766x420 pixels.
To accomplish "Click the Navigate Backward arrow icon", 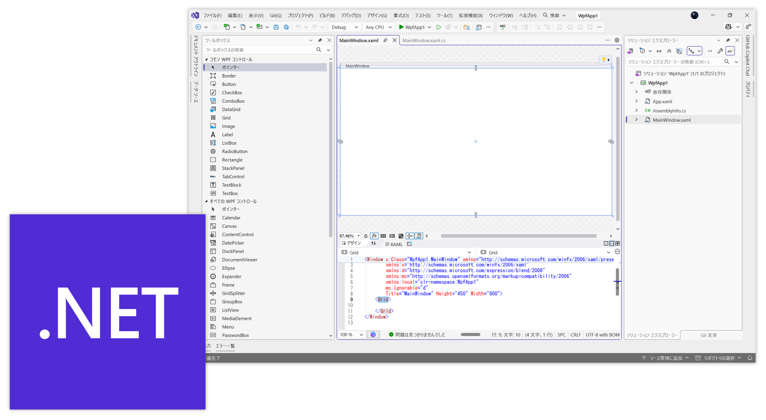I will pyautogui.click(x=198, y=27).
